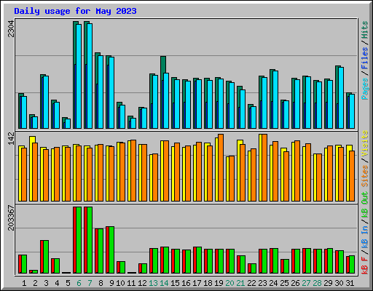The width and height of the screenshot is (373, 291).
Task: Click day label 17 on x-axis
Action: (x=197, y=283)
